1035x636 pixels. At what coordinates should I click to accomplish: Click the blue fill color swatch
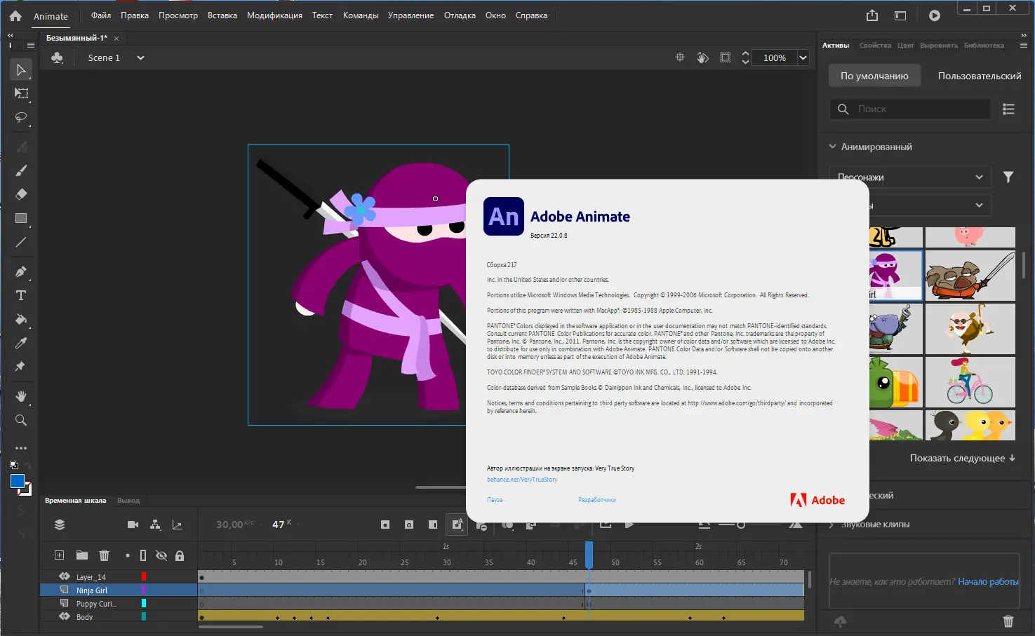(x=18, y=481)
